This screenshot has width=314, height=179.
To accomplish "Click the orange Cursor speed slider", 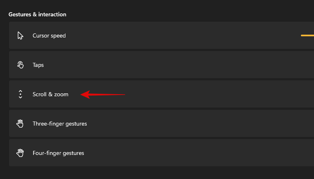I will tap(307, 35).
